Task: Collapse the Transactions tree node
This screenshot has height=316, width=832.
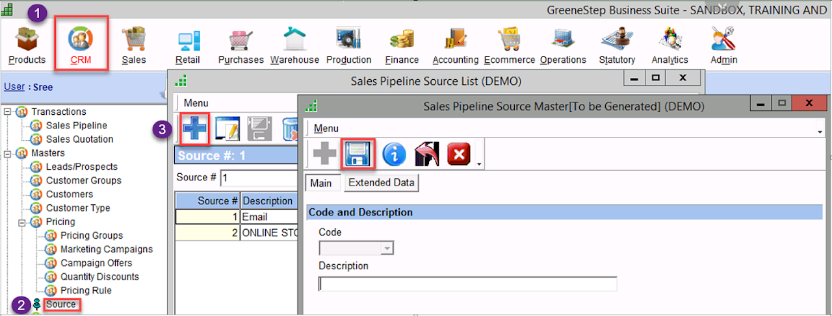Action: tap(8, 112)
